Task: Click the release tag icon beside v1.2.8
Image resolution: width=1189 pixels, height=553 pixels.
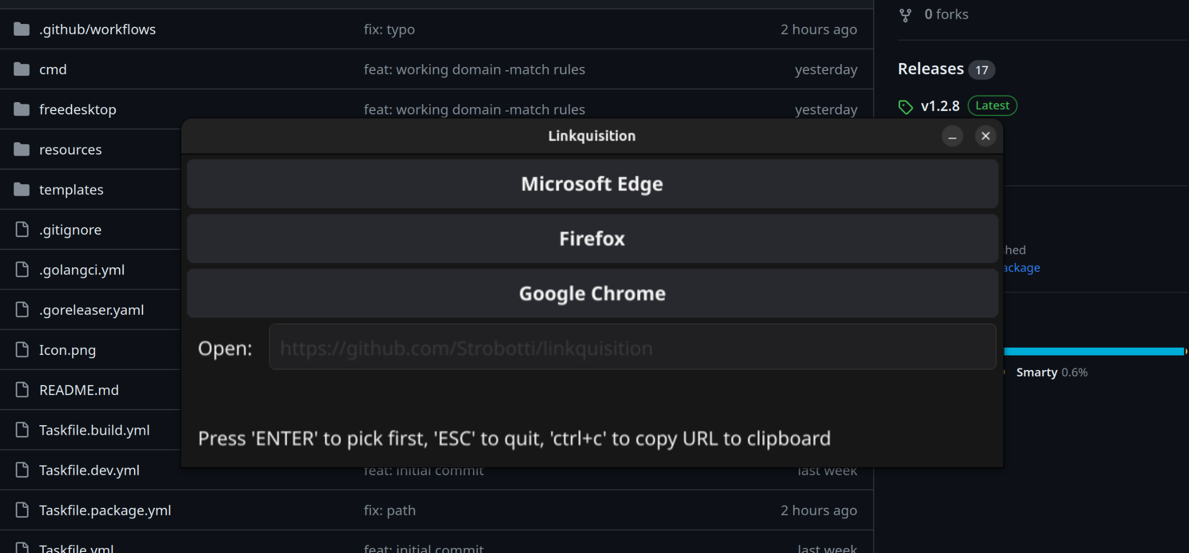Action: [905, 107]
